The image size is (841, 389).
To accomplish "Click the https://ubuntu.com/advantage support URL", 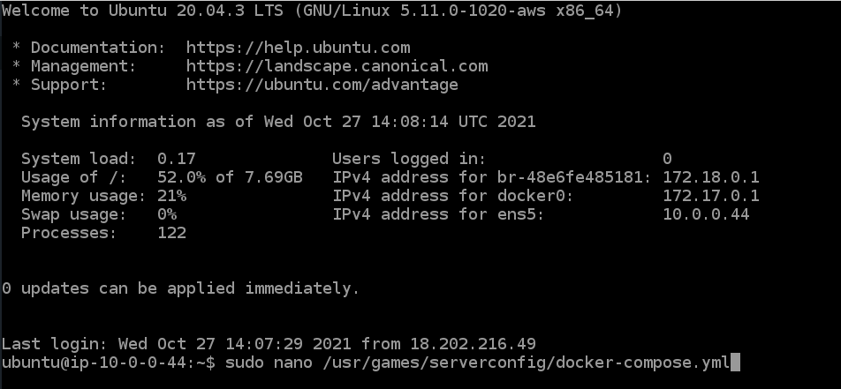I will click(x=322, y=85).
